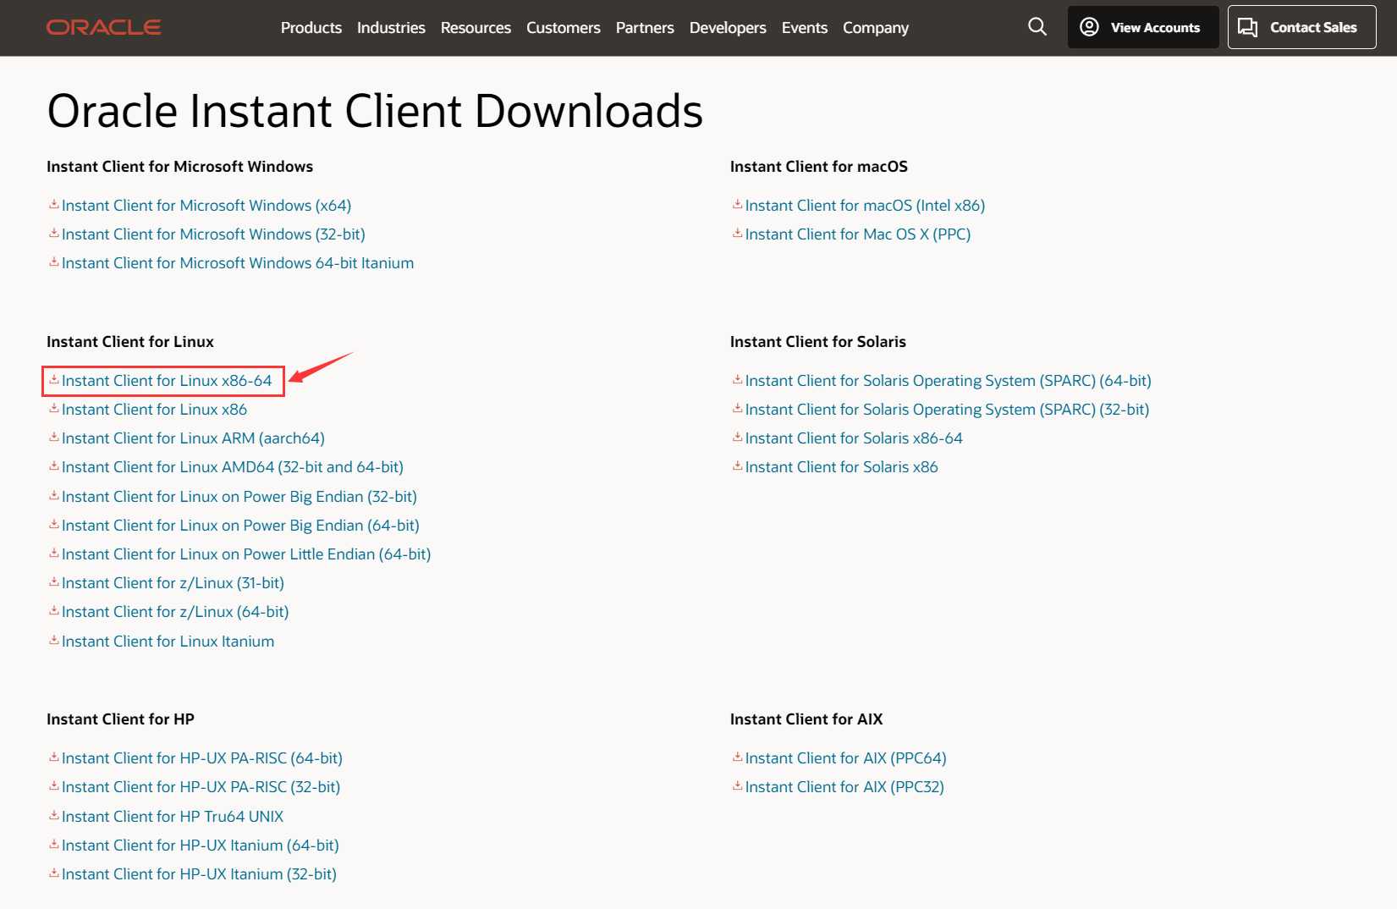Open Instant Client for Linux AMD64 link
Image resolution: width=1397 pixels, height=909 pixels.
233,467
